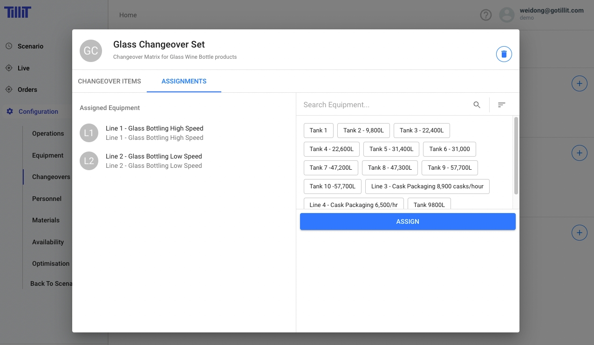Click the search magnifier icon

pos(477,105)
